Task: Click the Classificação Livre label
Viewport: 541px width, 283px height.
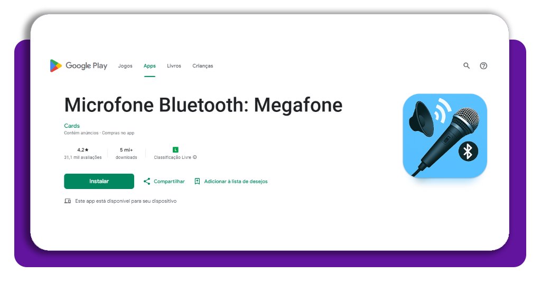Action: [173, 157]
